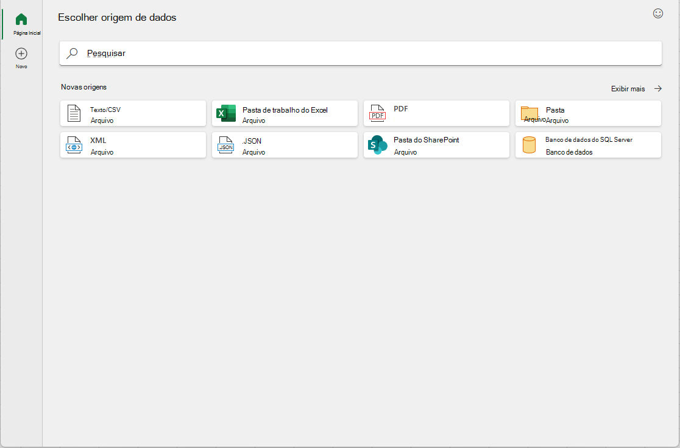Click the Página Inicial home icon
The width and height of the screenshot is (680, 448).
pos(21,19)
